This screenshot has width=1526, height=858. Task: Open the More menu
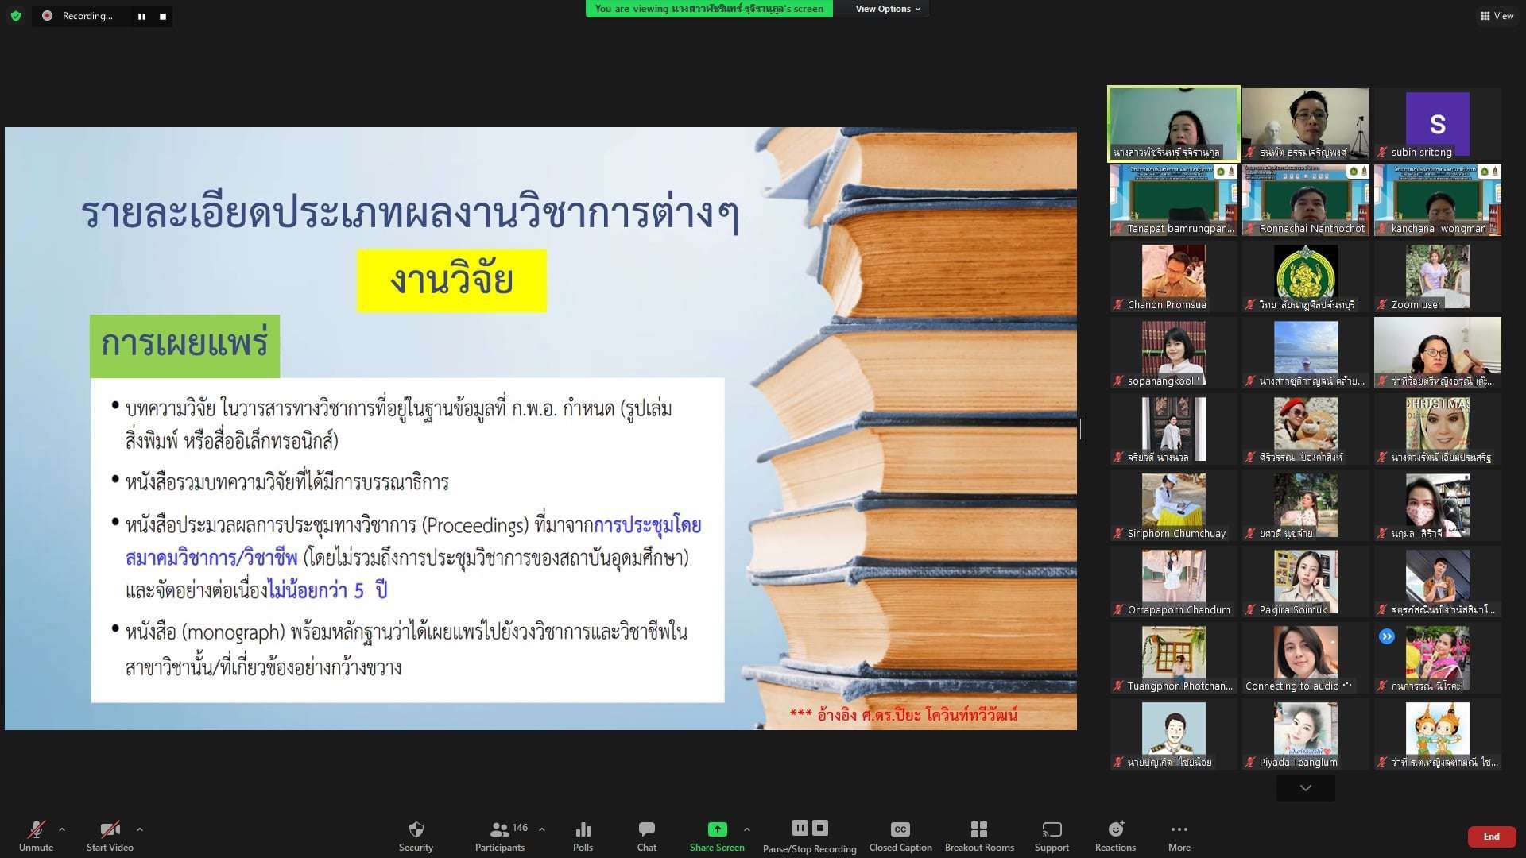(x=1179, y=836)
